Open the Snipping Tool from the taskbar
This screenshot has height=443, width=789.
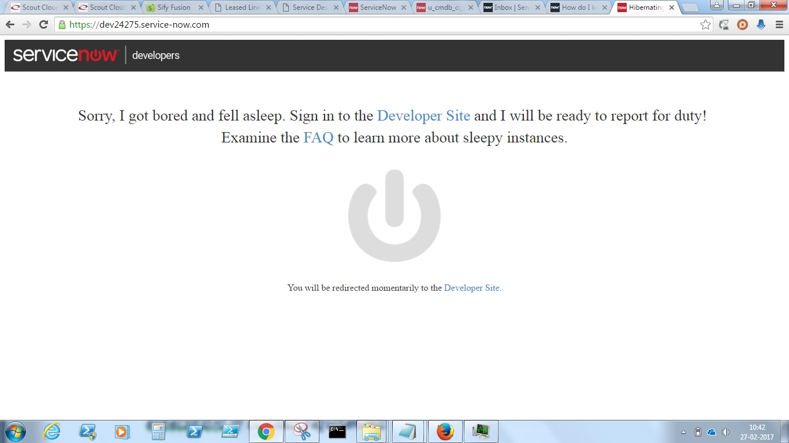(x=302, y=431)
